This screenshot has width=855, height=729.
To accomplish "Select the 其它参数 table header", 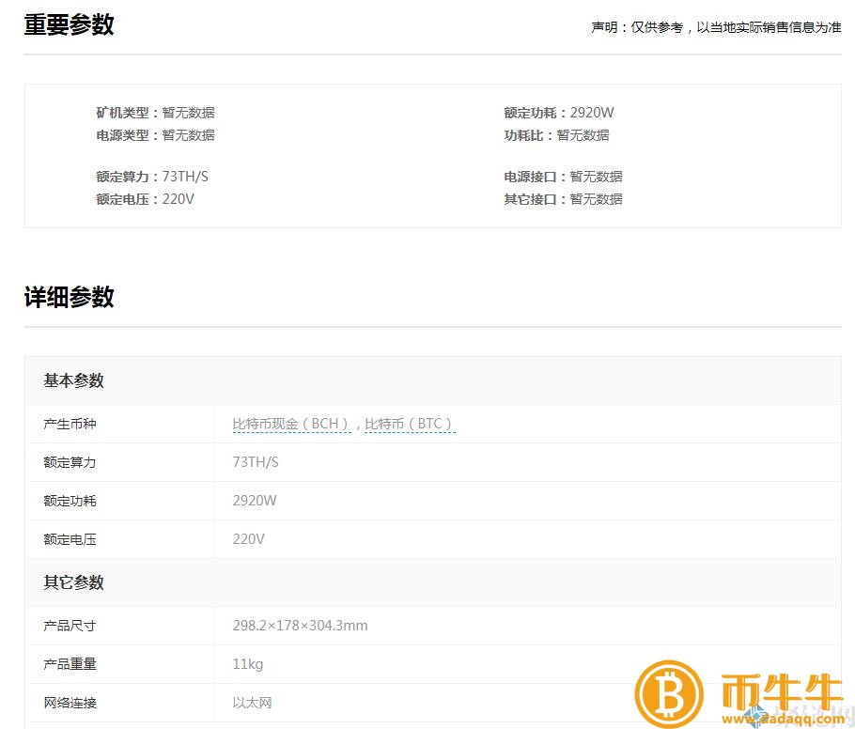I will coord(73,582).
